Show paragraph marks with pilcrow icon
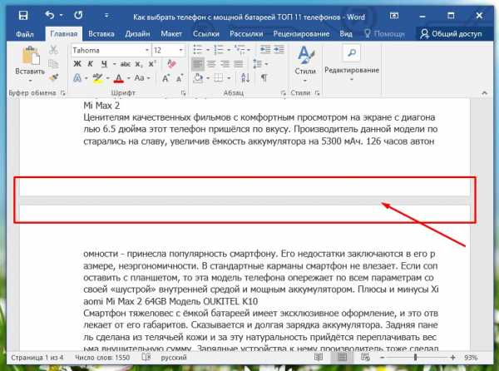This screenshot has width=499, height=371. click(x=264, y=77)
